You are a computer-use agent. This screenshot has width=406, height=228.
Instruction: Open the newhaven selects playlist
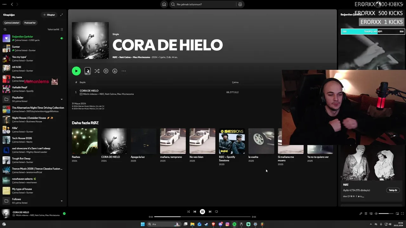[33, 180]
